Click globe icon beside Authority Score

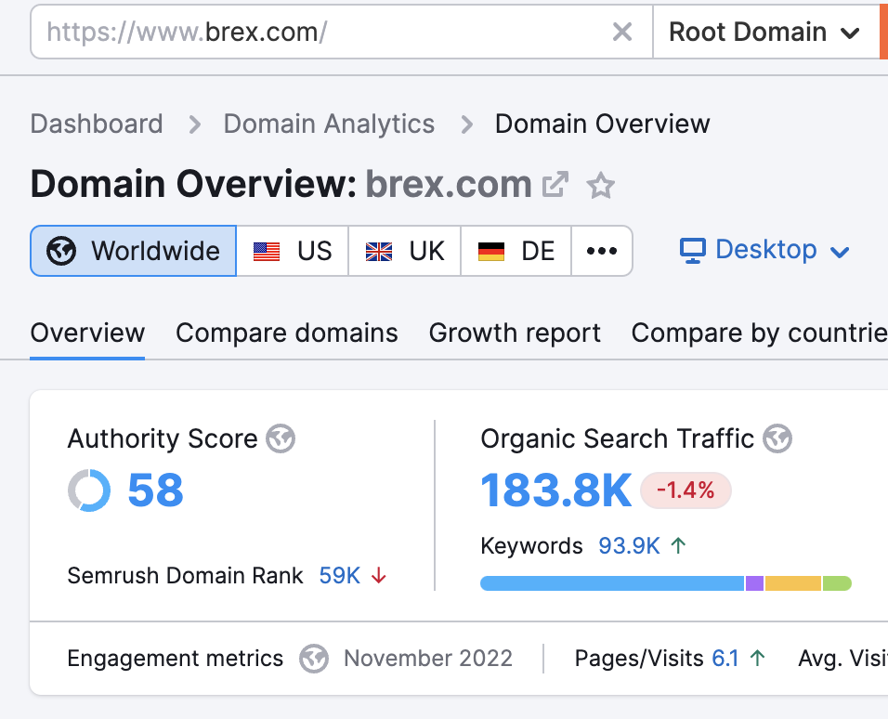click(x=281, y=438)
